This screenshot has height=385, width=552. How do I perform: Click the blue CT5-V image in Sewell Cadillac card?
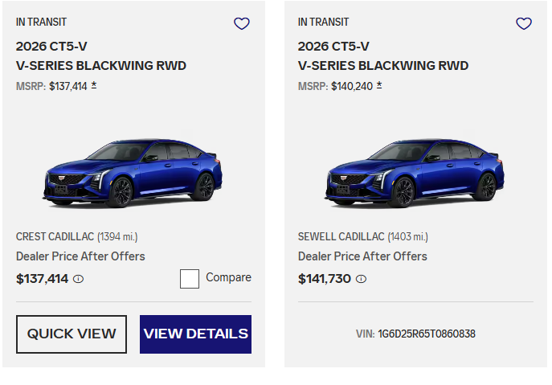click(x=415, y=172)
